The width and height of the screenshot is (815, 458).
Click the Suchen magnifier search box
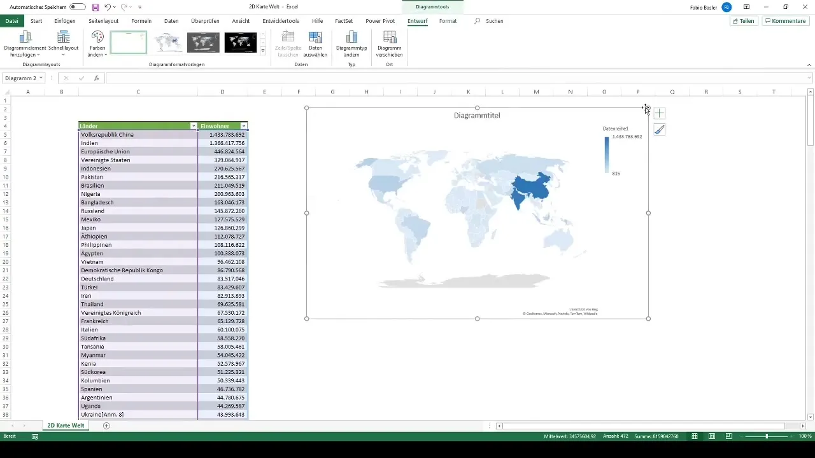pos(489,21)
